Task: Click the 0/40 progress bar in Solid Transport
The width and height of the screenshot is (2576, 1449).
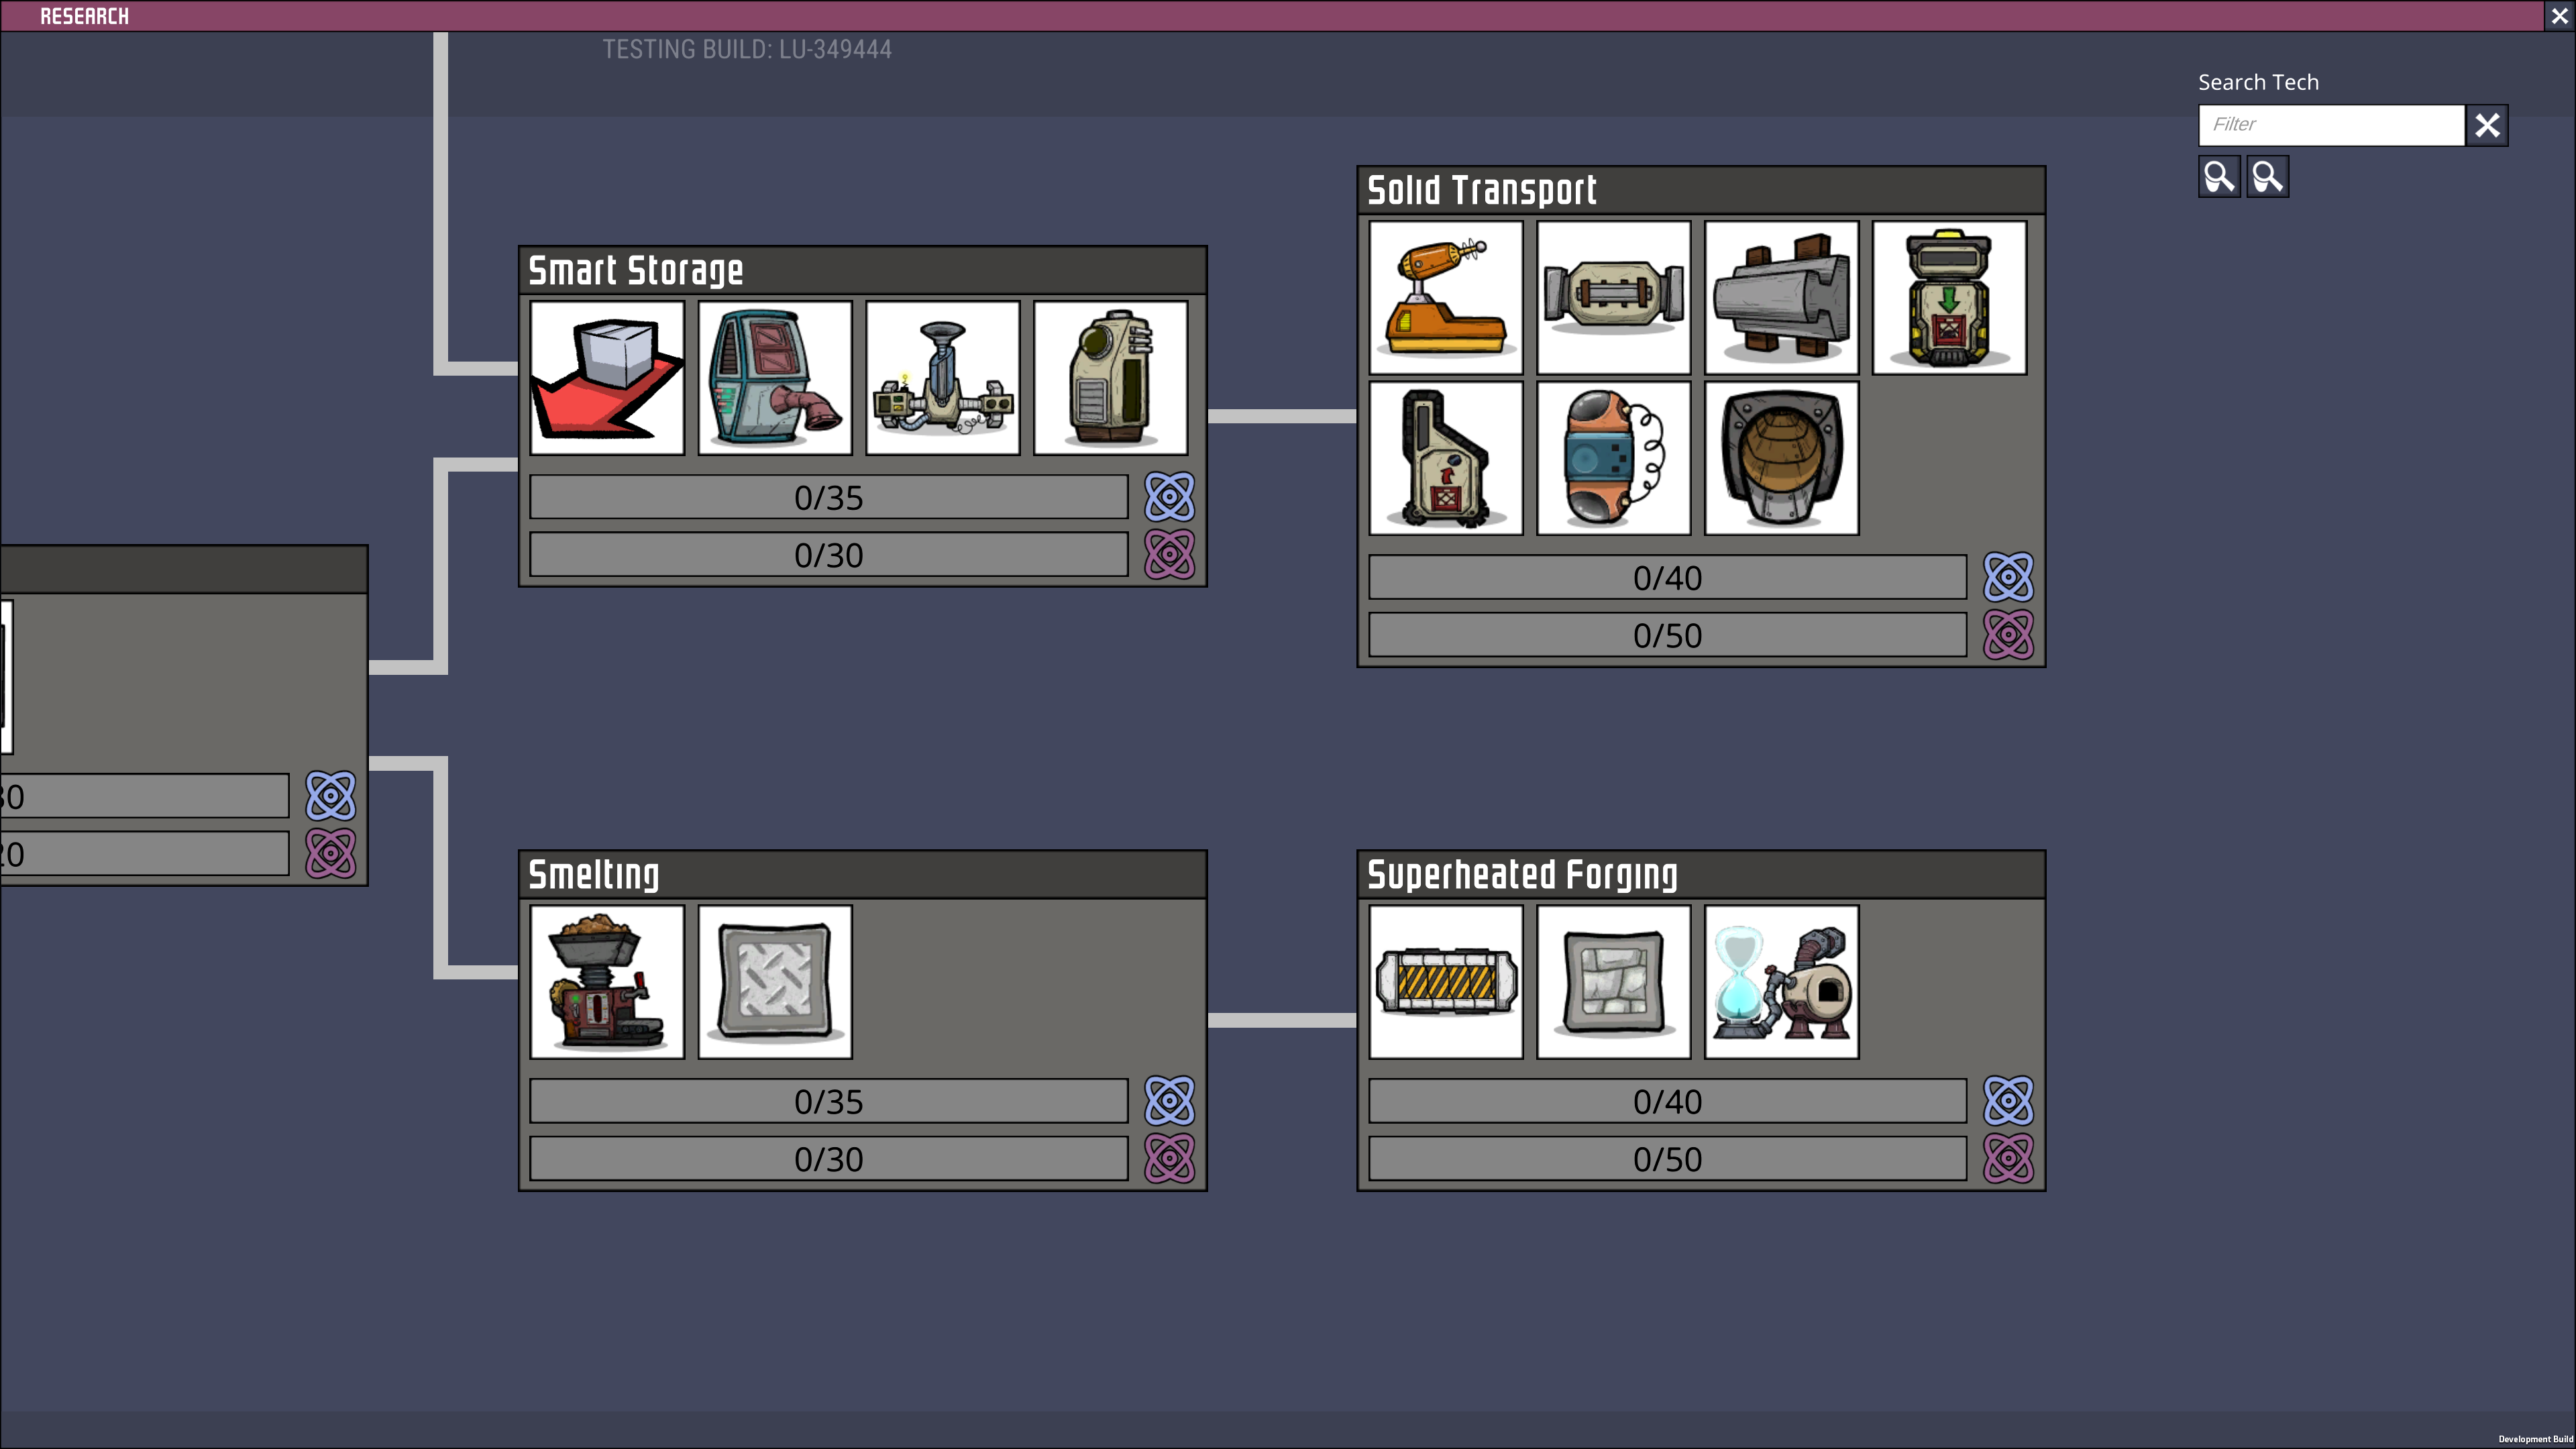Action: tap(1666, 577)
